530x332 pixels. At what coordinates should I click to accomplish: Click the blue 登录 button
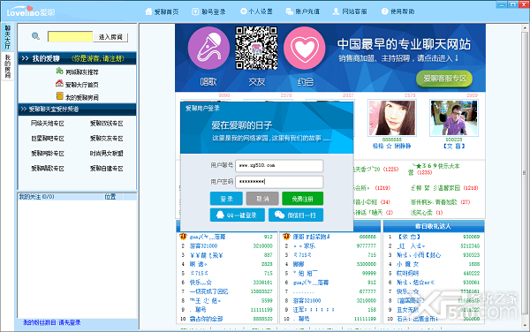[226, 199]
